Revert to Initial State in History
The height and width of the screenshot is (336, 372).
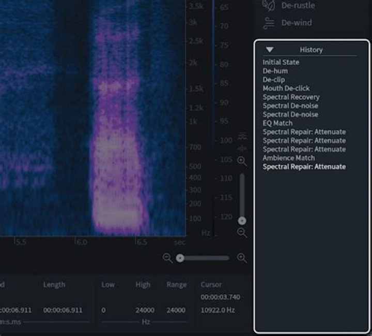(x=281, y=62)
